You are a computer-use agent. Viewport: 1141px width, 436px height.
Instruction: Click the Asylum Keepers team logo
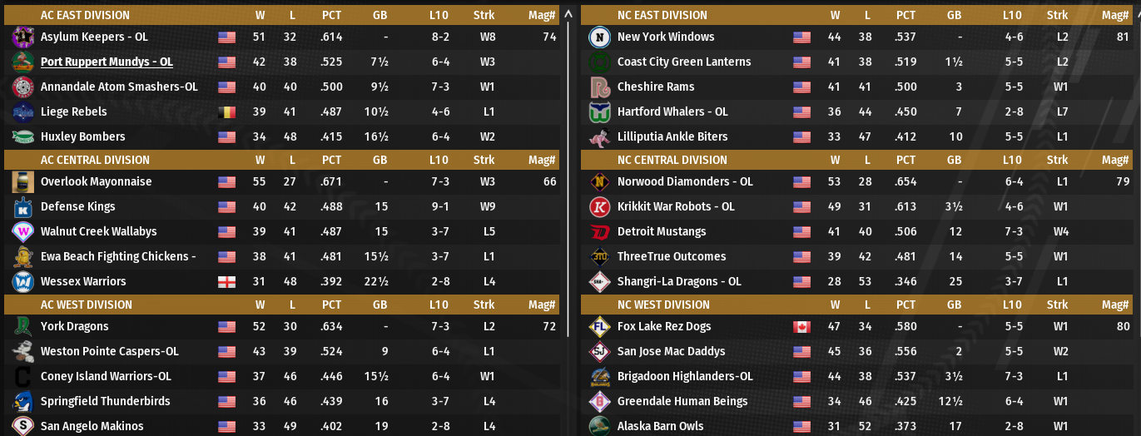[x=22, y=37]
